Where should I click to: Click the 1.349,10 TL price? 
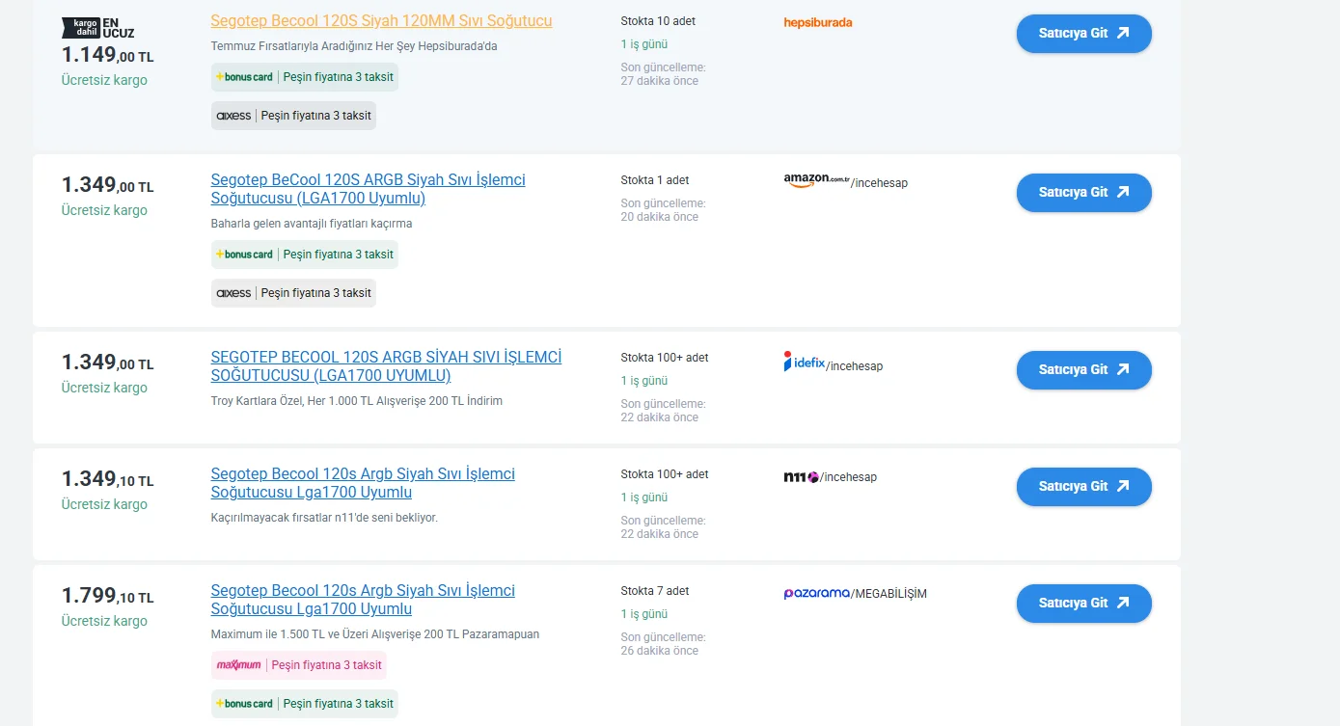[x=107, y=479]
